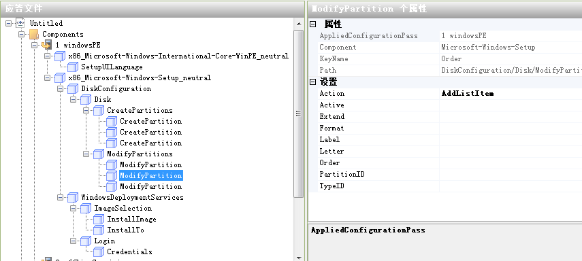Collapse the x86_Microsoft-Windows-Setup_neutral component
Image resolution: width=582 pixels, height=261 pixels.
tap(47, 78)
